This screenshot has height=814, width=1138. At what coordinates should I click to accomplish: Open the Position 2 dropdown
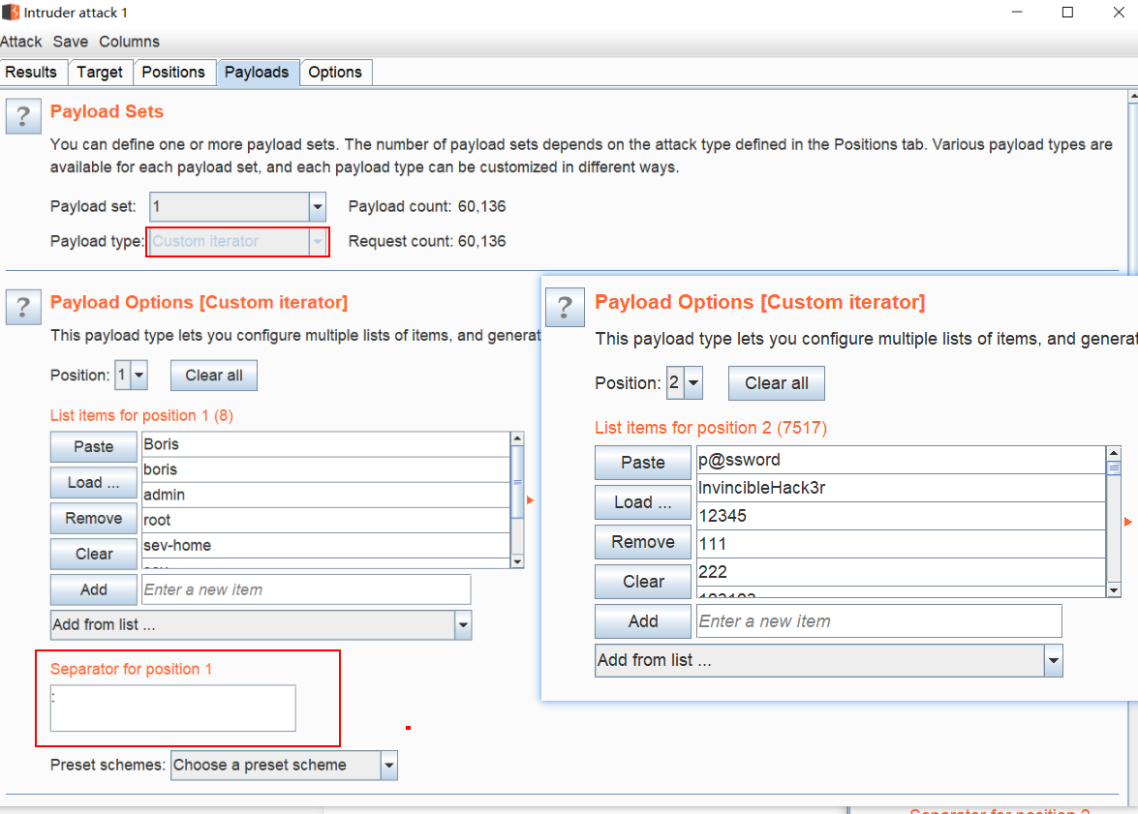(693, 383)
